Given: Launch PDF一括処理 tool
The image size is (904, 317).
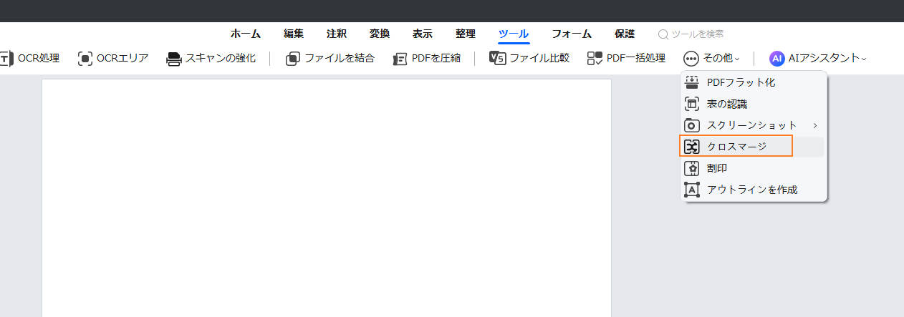Looking at the screenshot, I should pyautogui.click(x=626, y=58).
